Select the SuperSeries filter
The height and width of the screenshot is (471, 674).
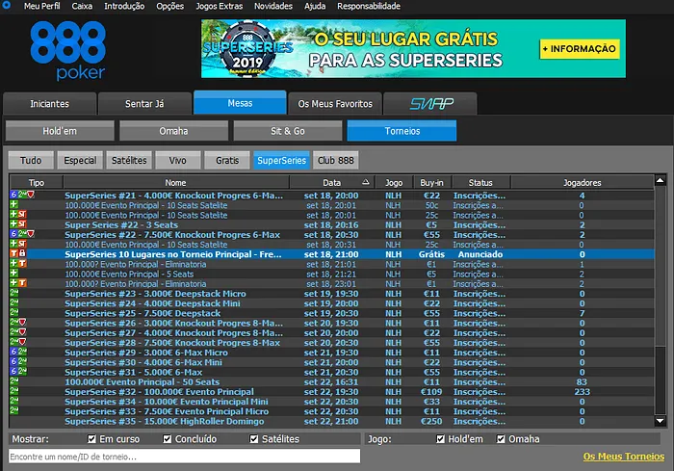click(x=281, y=161)
